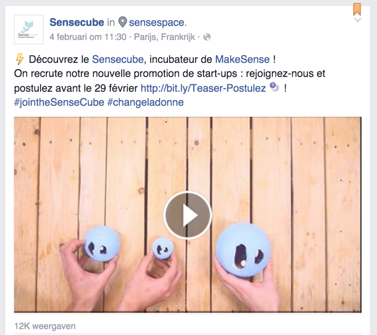The height and width of the screenshot is (335, 377).
Task: Click the location pin icon
Action: [x=122, y=22]
